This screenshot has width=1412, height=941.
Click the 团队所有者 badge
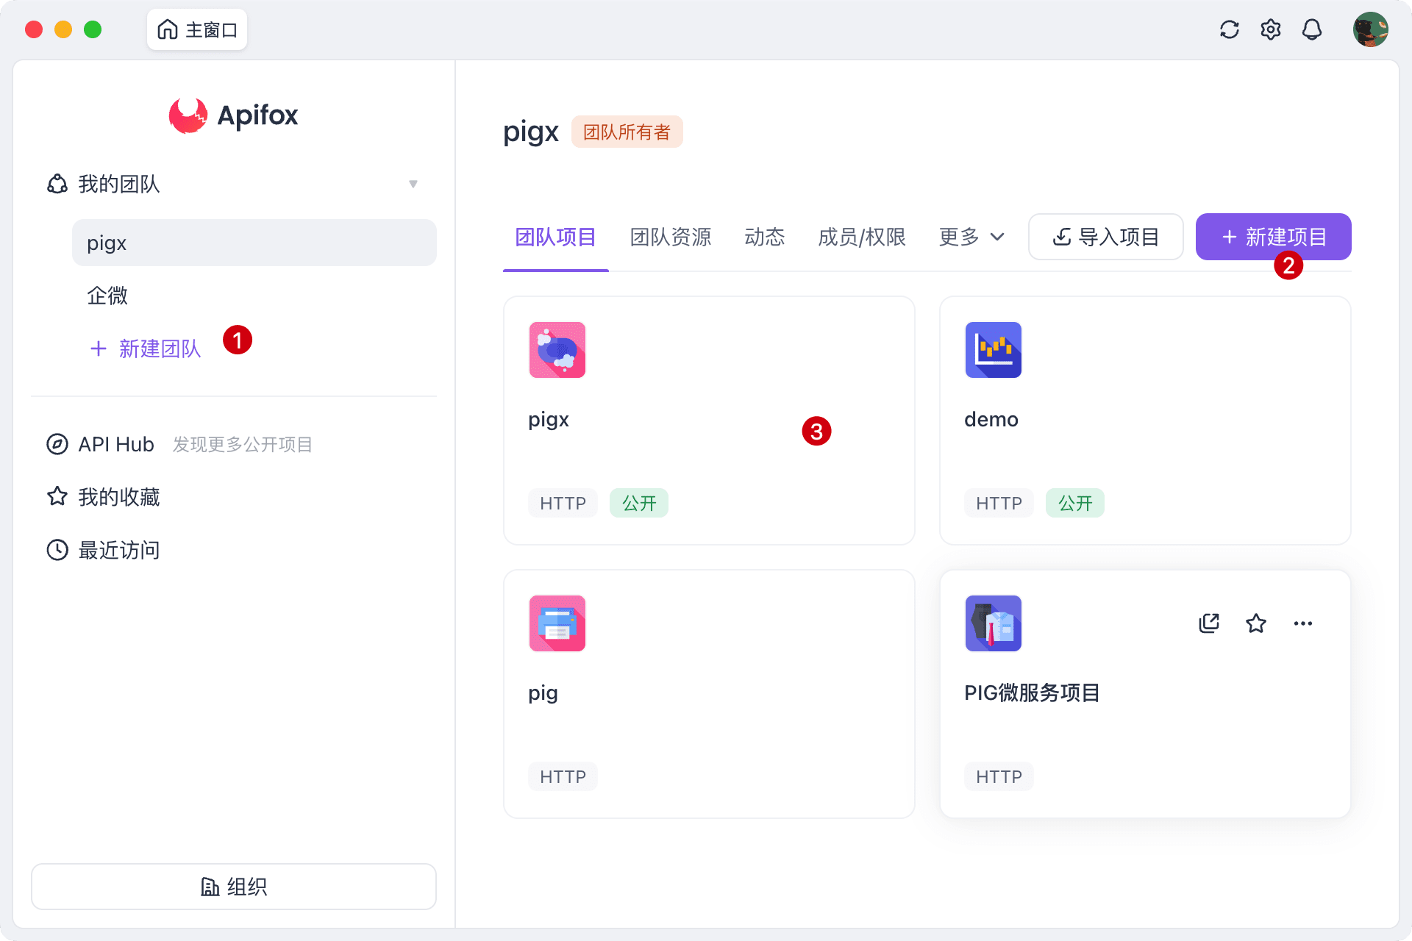(627, 132)
